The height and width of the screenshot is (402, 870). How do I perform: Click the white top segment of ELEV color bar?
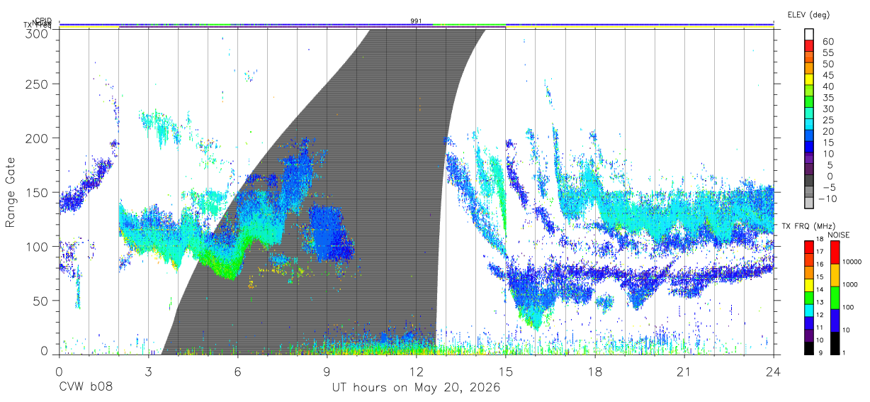pyautogui.click(x=809, y=34)
